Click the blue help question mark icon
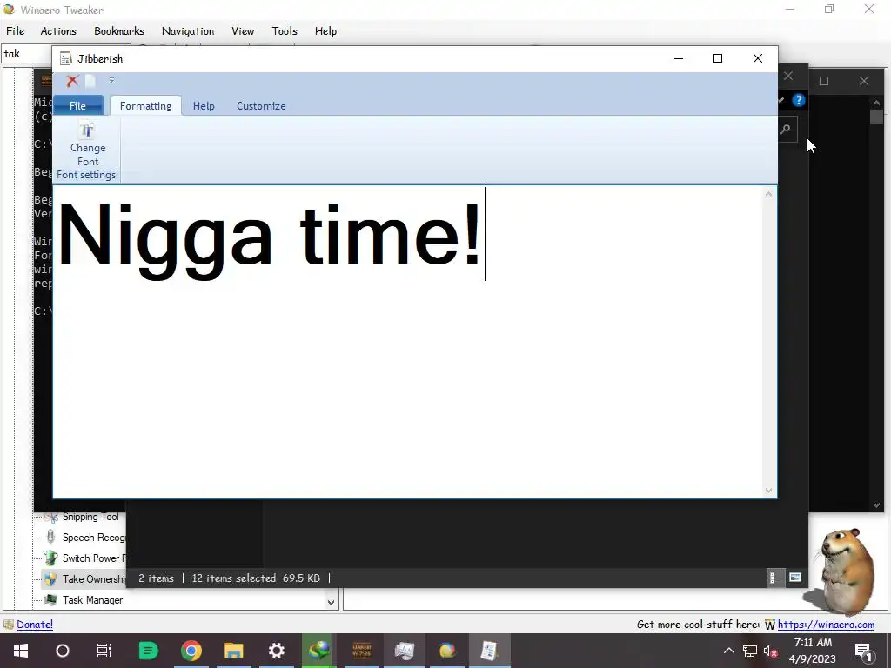This screenshot has height=668, width=891. point(799,101)
